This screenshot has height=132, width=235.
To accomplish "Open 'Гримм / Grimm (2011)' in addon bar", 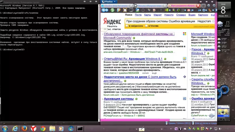I will (178, 123).
